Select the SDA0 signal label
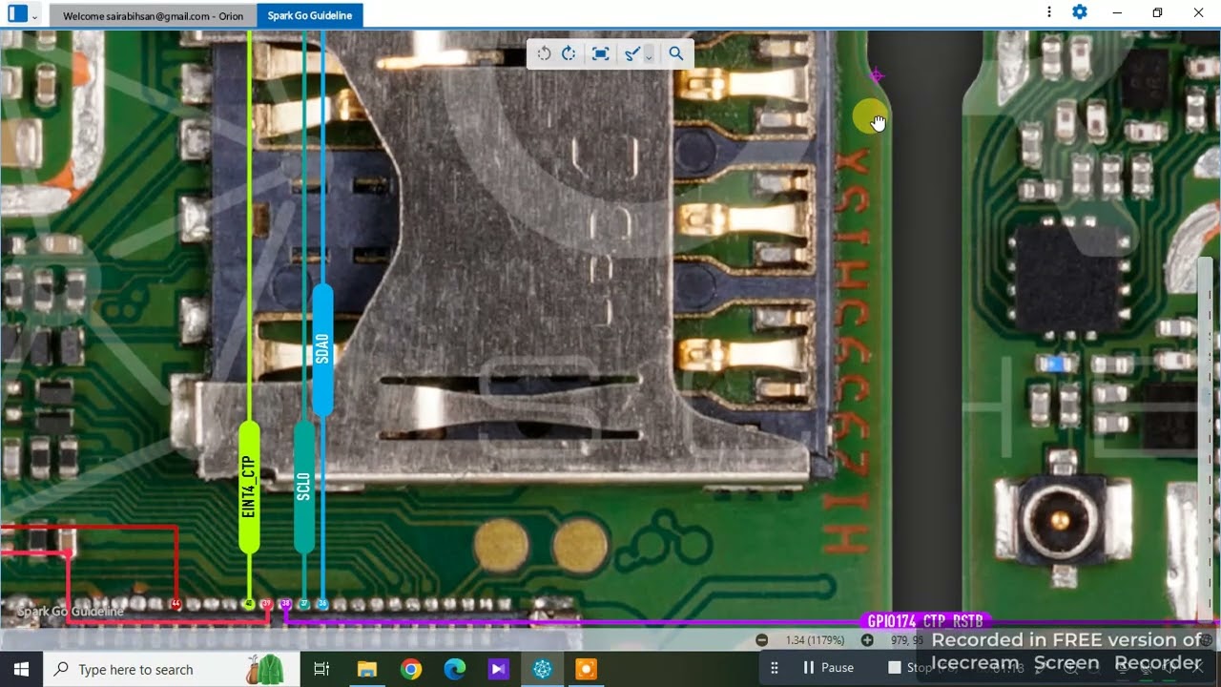Image resolution: width=1221 pixels, height=687 pixels. pos(322,348)
